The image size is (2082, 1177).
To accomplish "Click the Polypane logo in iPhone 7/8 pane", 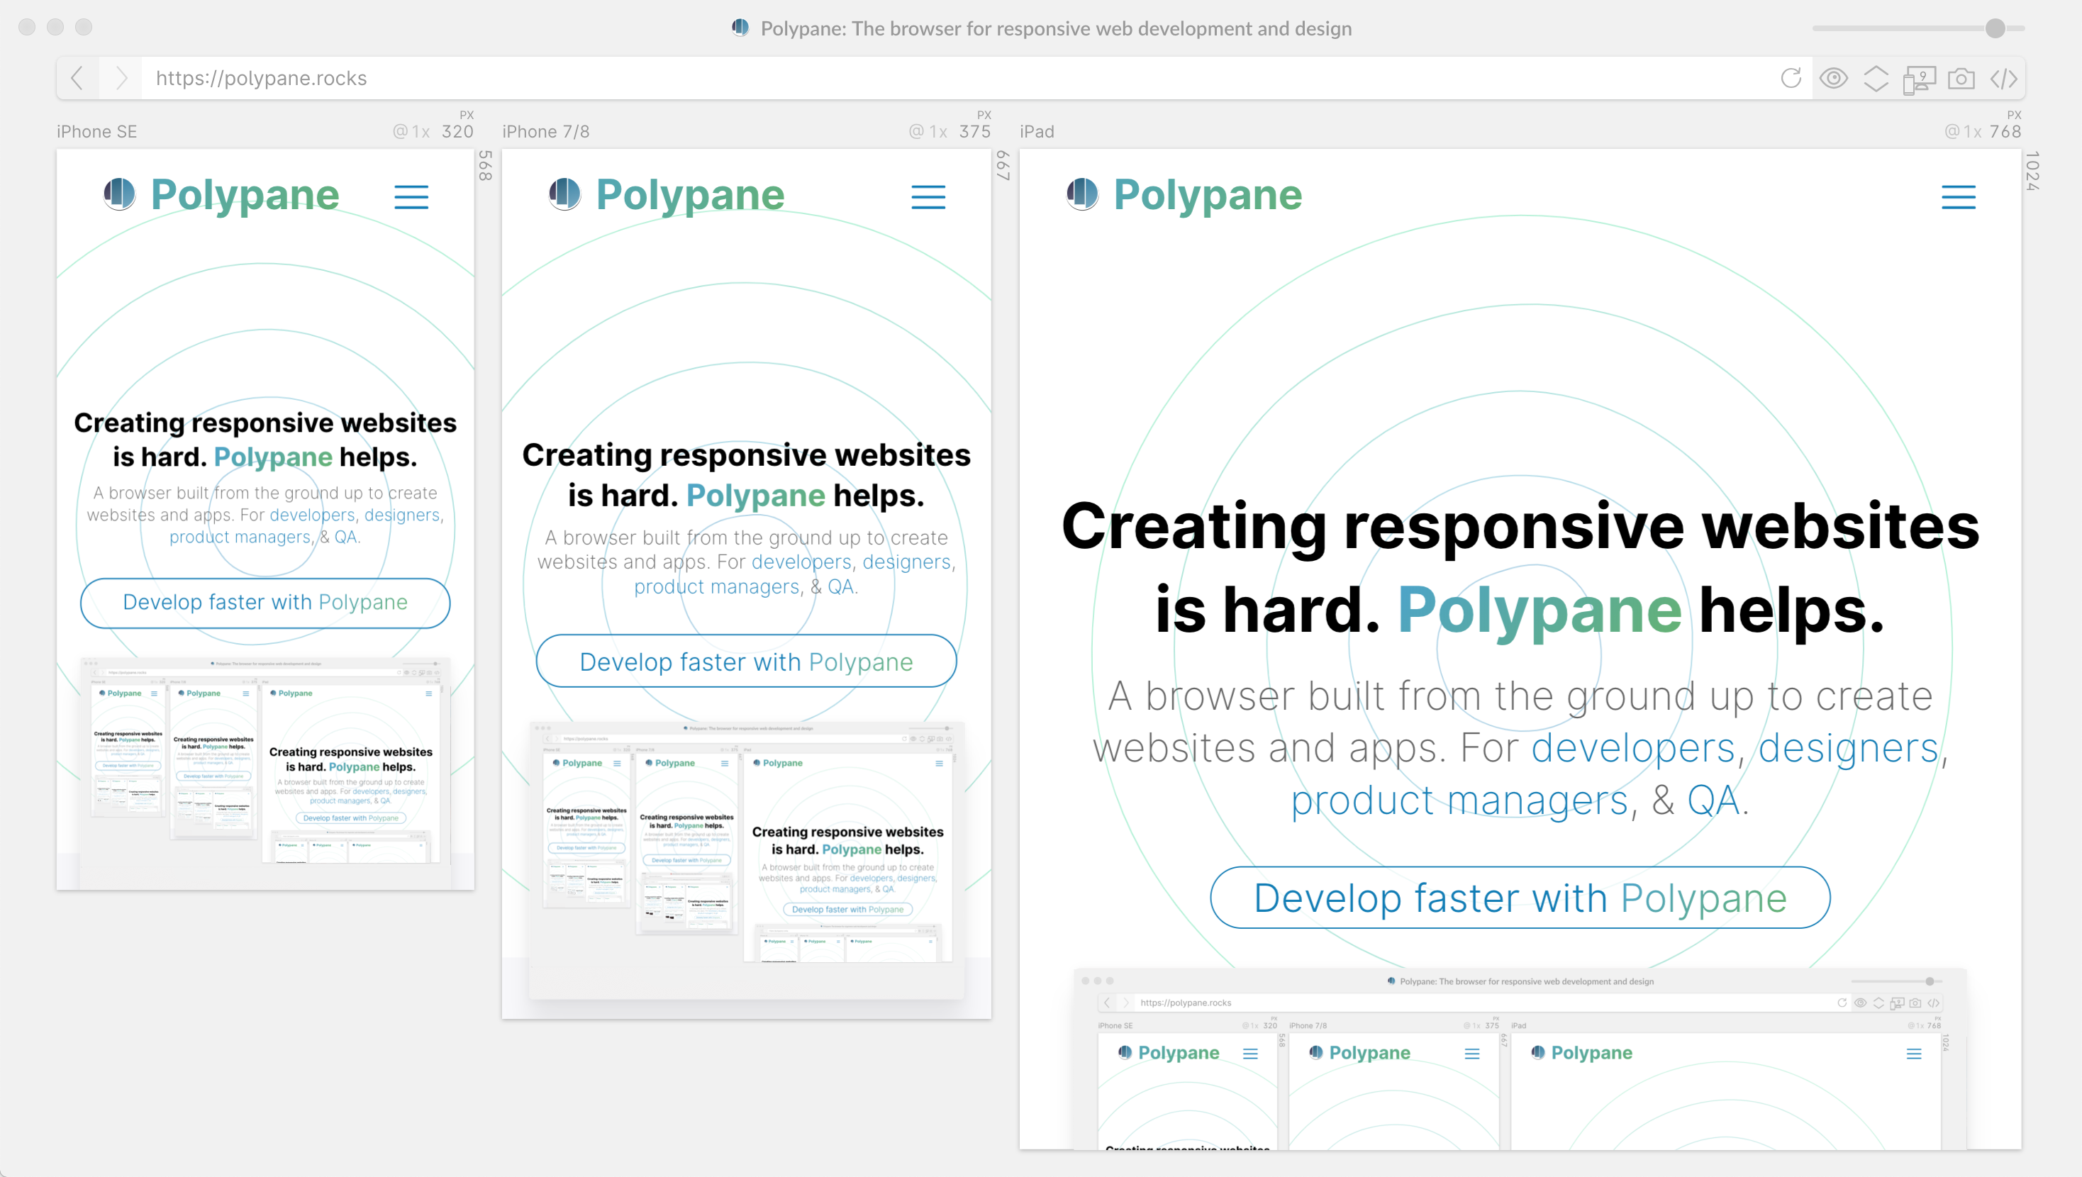I will [666, 195].
